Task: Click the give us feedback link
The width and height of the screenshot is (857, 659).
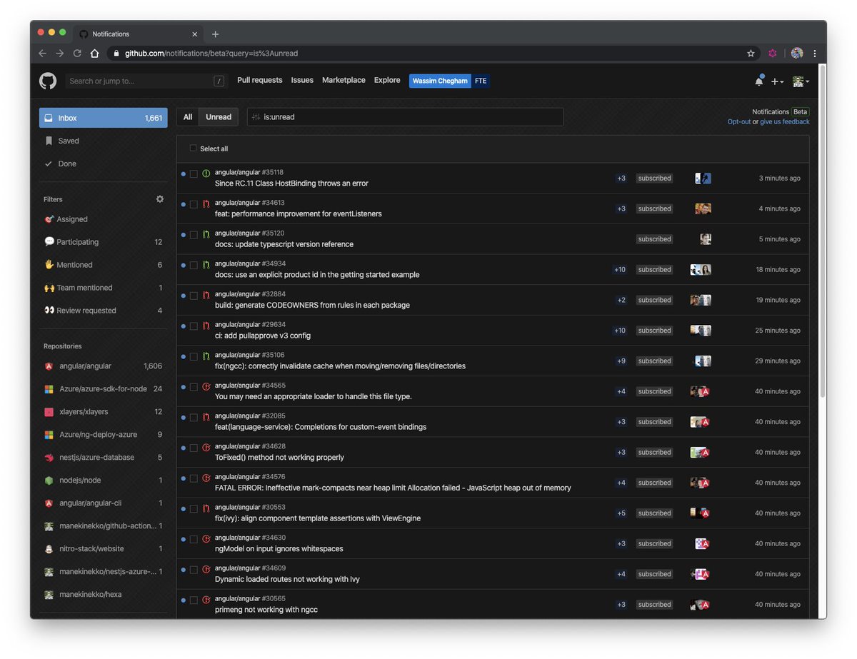Action: (785, 122)
